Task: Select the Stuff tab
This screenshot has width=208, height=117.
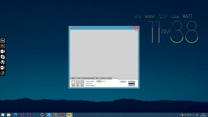Action: pos(97,78)
